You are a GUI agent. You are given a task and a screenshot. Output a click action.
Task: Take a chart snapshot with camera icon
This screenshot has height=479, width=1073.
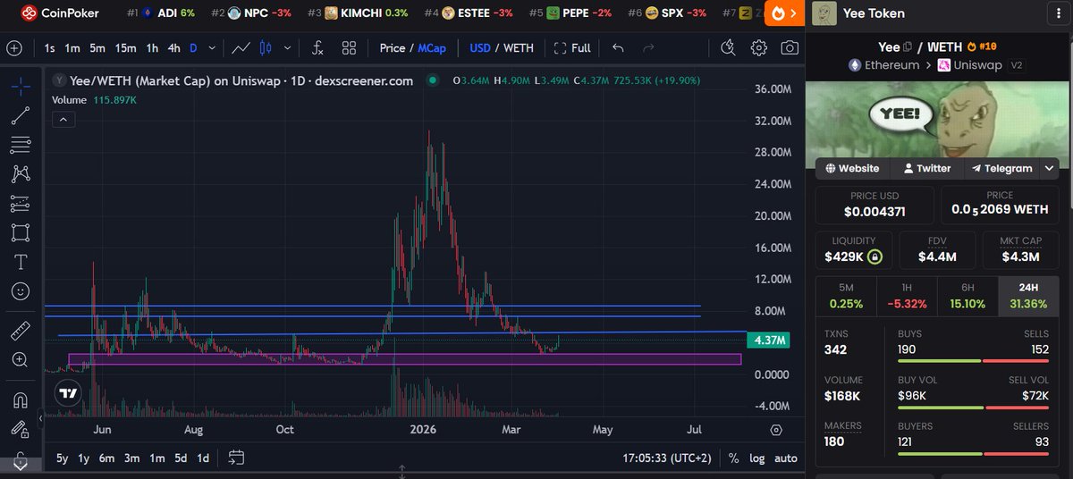coord(789,48)
